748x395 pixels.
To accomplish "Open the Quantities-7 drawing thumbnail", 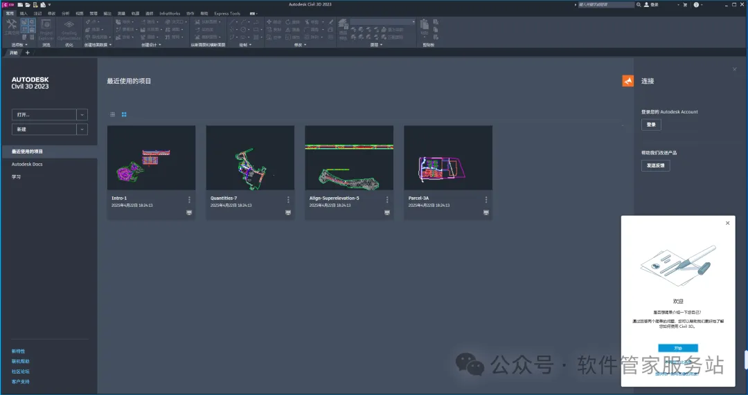I will tap(250, 158).
